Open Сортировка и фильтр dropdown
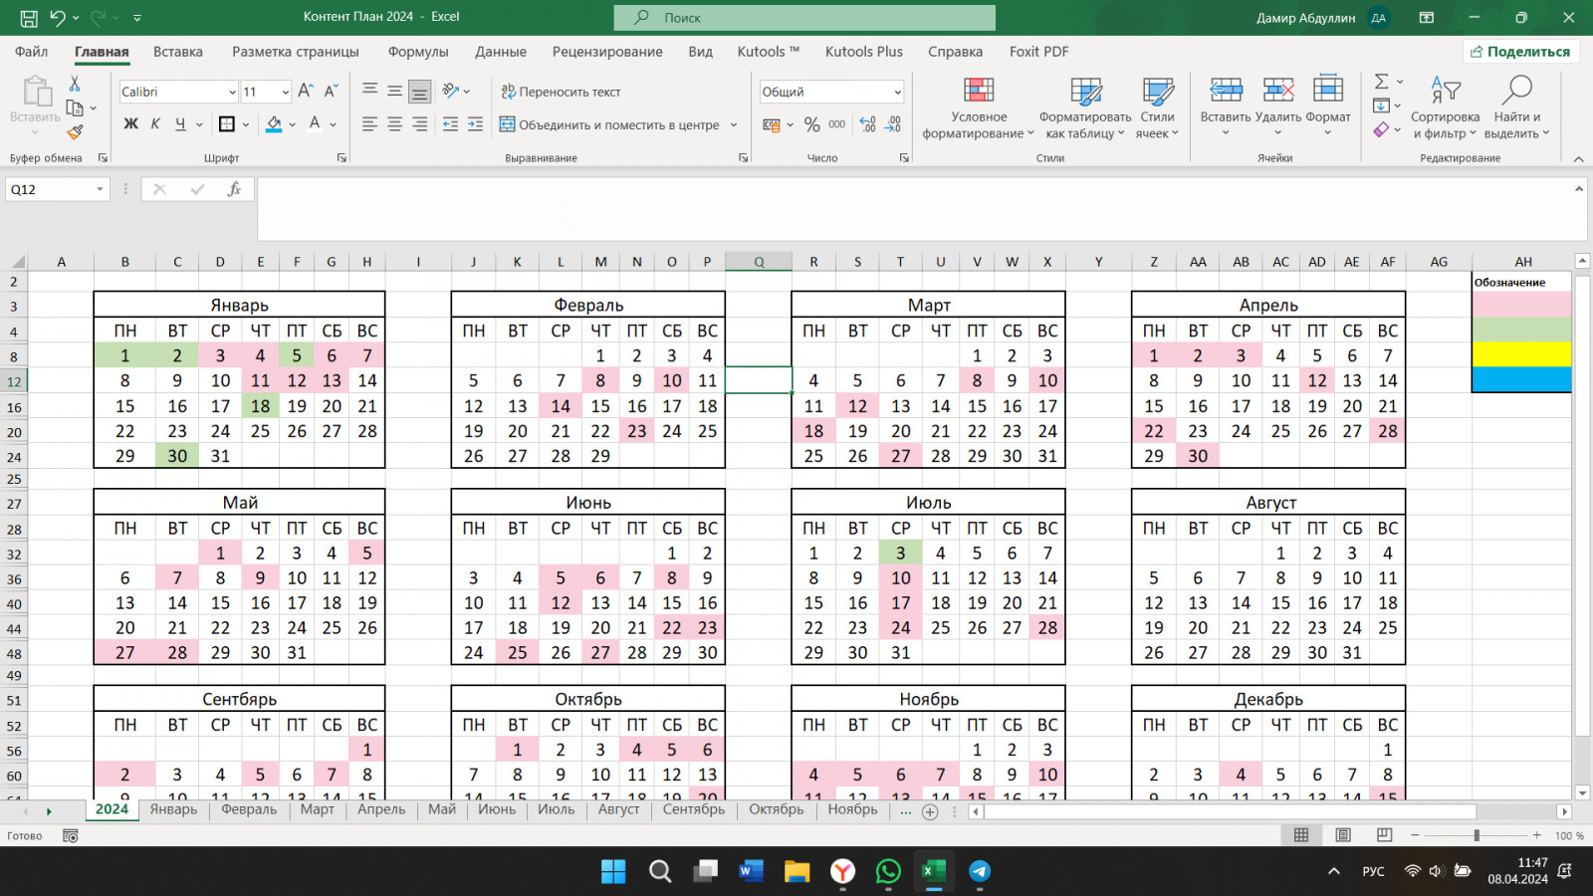The height and width of the screenshot is (896, 1593). [1445, 108]
